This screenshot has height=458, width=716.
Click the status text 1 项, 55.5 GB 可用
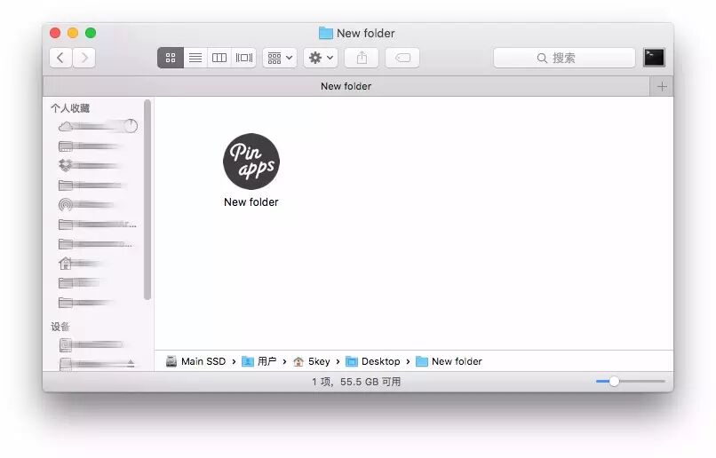point(356,382)
